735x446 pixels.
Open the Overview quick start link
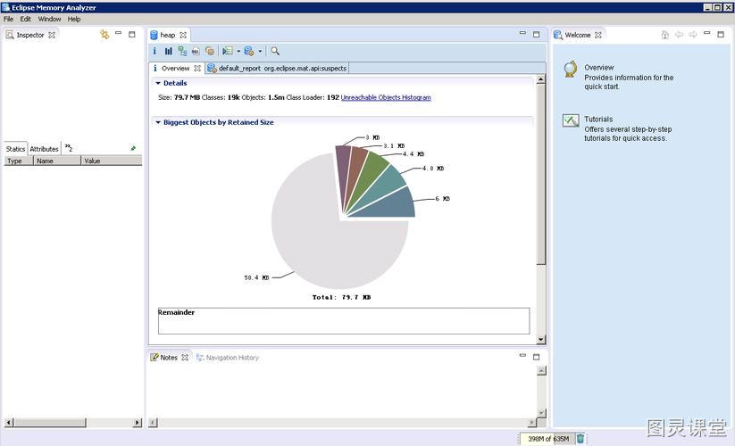click(598, 68)
